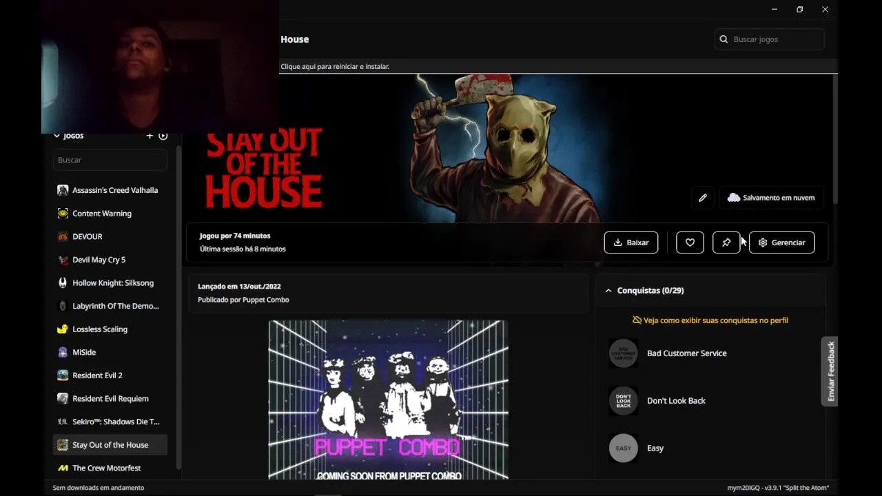Select the Lossless Scaling duck icon

point(63,329)
